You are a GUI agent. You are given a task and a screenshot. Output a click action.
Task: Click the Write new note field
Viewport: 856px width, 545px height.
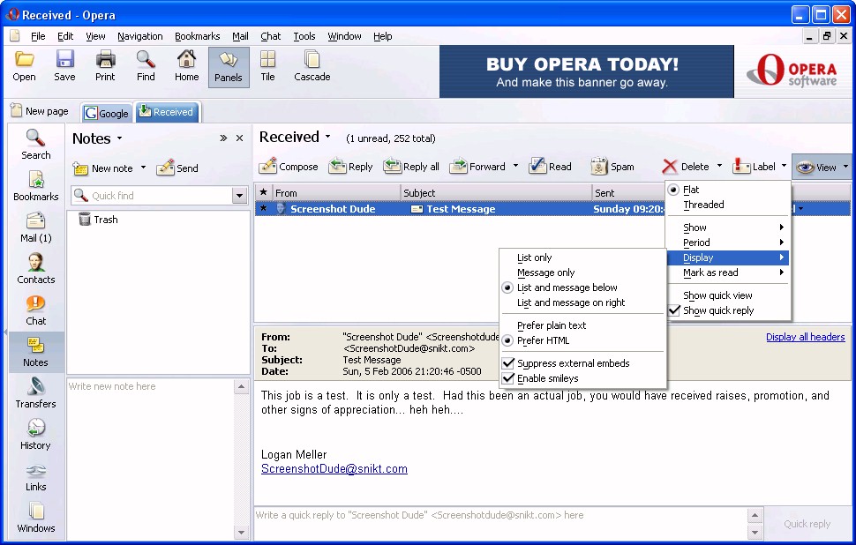150,386
